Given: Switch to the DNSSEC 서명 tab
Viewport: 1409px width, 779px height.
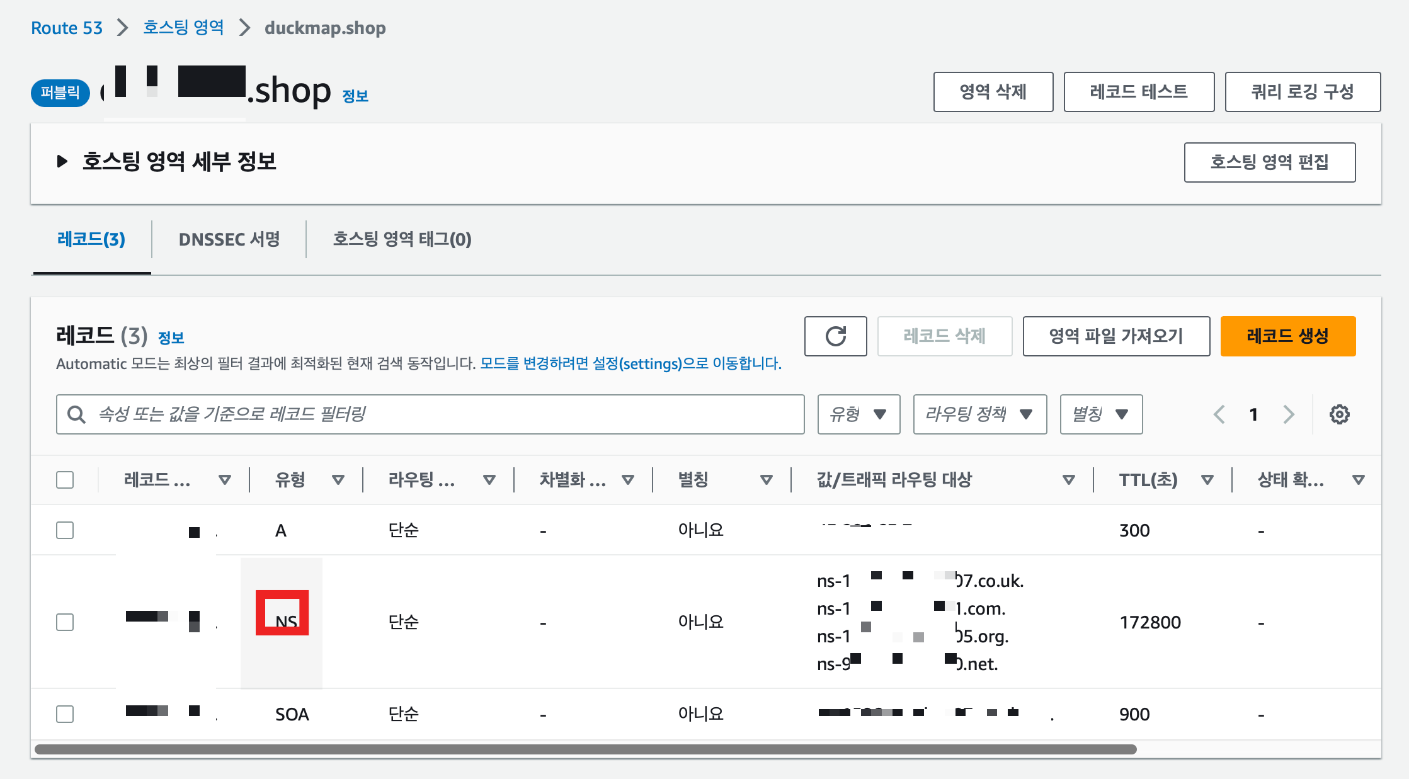Looking at the screenshot, I should 229,239.
